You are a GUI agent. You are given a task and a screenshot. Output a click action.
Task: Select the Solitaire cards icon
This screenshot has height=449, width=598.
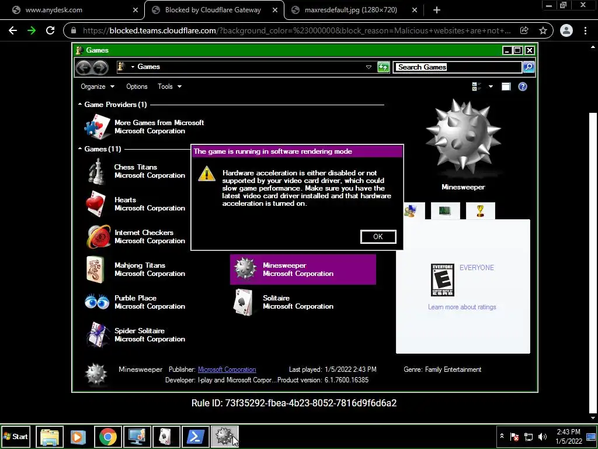click(244, 302)
